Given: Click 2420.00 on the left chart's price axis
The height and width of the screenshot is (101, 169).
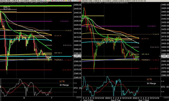Looking at the screenshot, I should (x=78, y=29).
